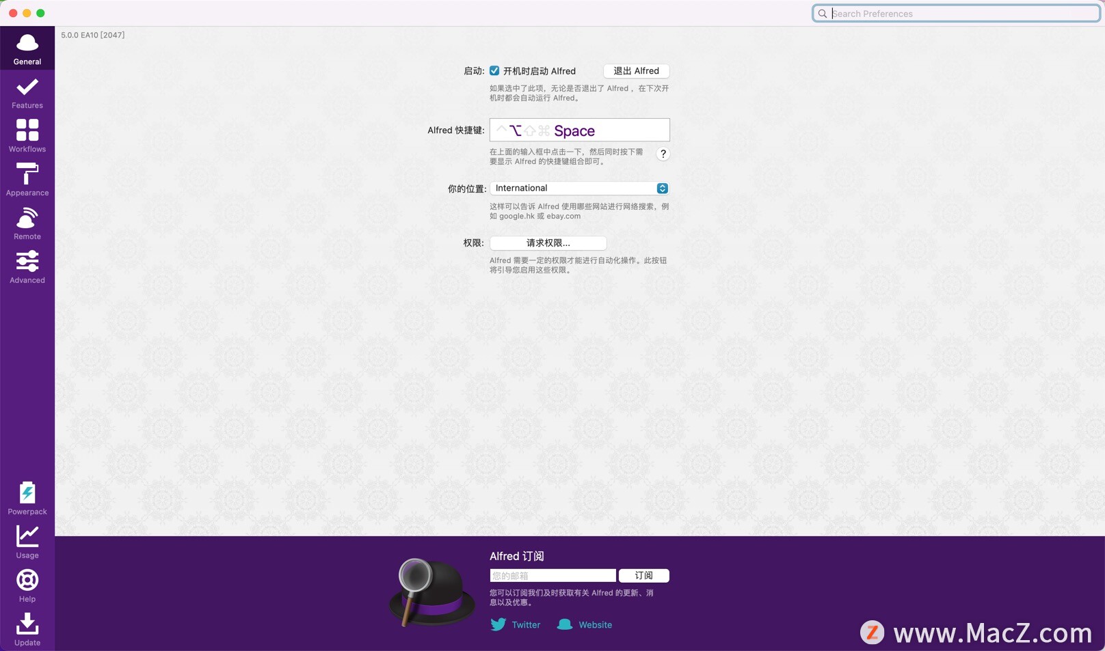Click the Twitter bird icon
The image size is (1105, 651).
point(498,624)
